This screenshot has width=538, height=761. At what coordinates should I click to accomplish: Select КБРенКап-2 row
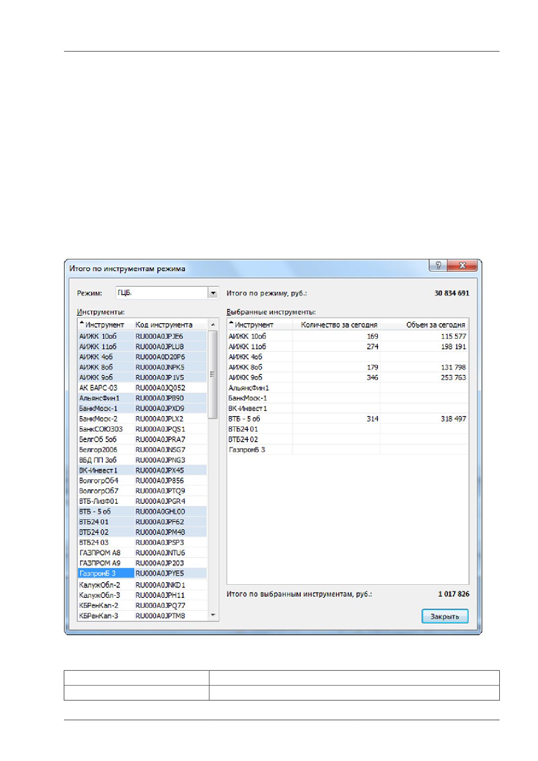tap(142, 605)
